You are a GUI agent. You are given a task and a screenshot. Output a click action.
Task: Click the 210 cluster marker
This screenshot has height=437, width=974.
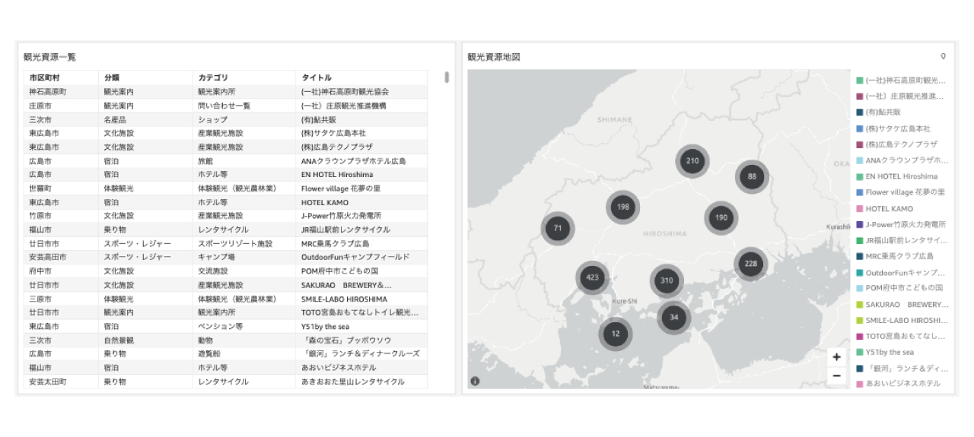pyautogui.click(x=692, y=161)
